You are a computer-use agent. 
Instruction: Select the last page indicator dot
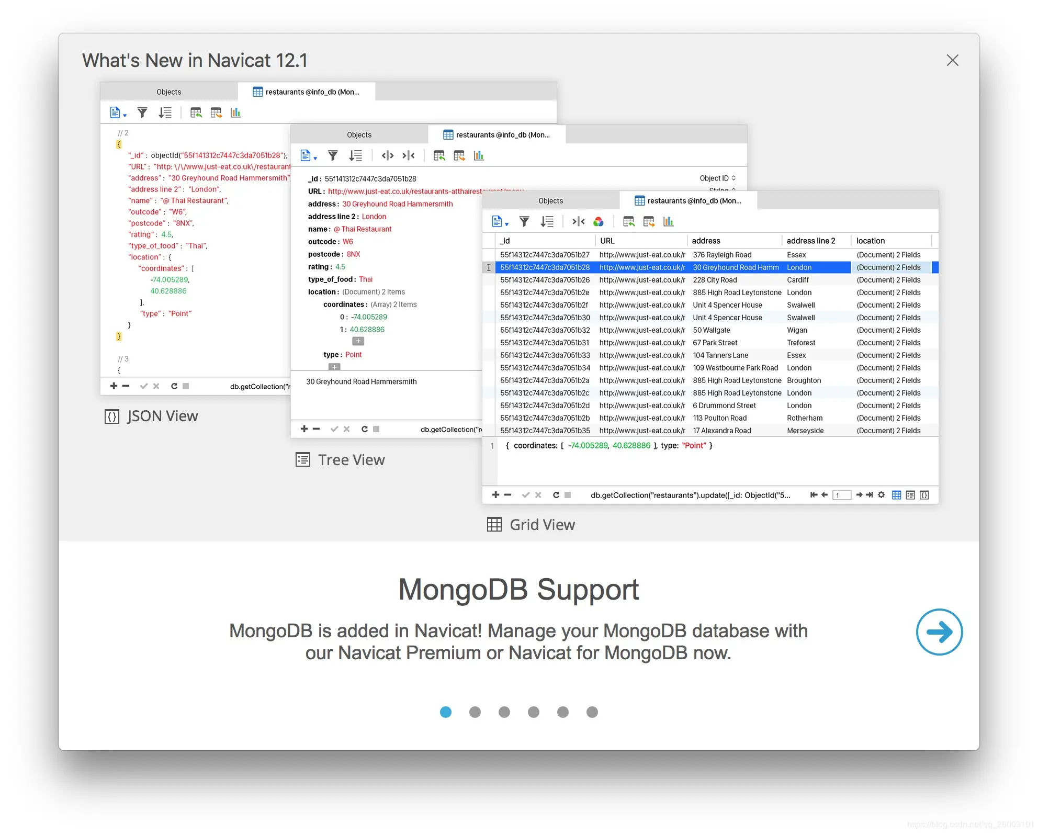click(x=592, y=712)
